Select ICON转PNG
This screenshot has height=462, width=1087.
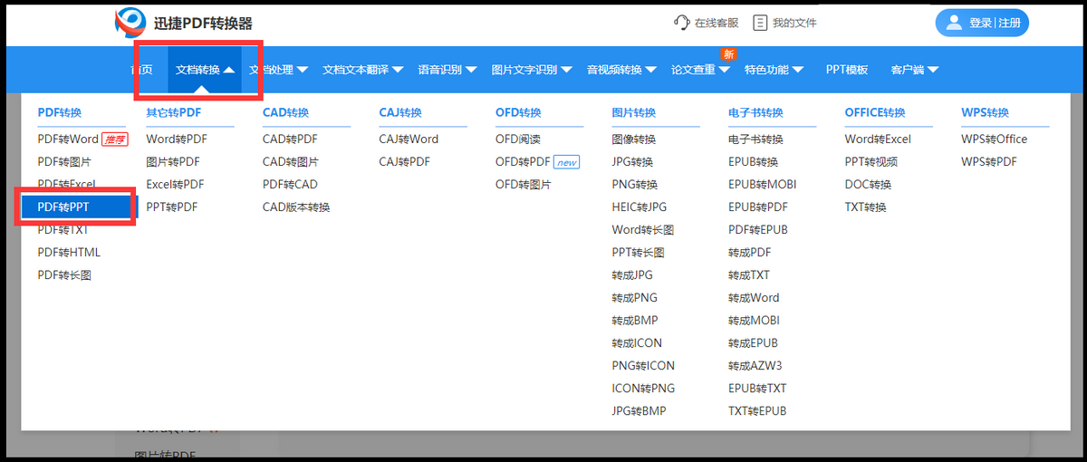[x=643, y=389]
